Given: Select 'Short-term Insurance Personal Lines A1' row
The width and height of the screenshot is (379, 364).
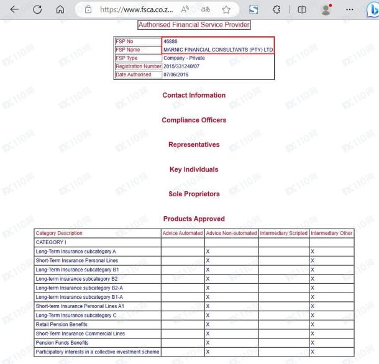Looking at the screenshot, I should point(194,306).
